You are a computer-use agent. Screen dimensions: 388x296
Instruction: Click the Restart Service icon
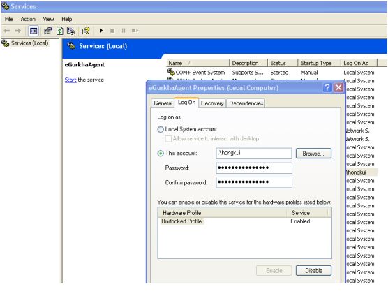pyautogui.click(x=135, y=31)
